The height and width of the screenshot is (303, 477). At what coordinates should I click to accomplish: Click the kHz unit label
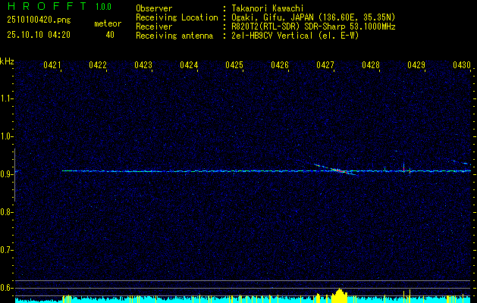pyautogui.click(x=8, y=61)
